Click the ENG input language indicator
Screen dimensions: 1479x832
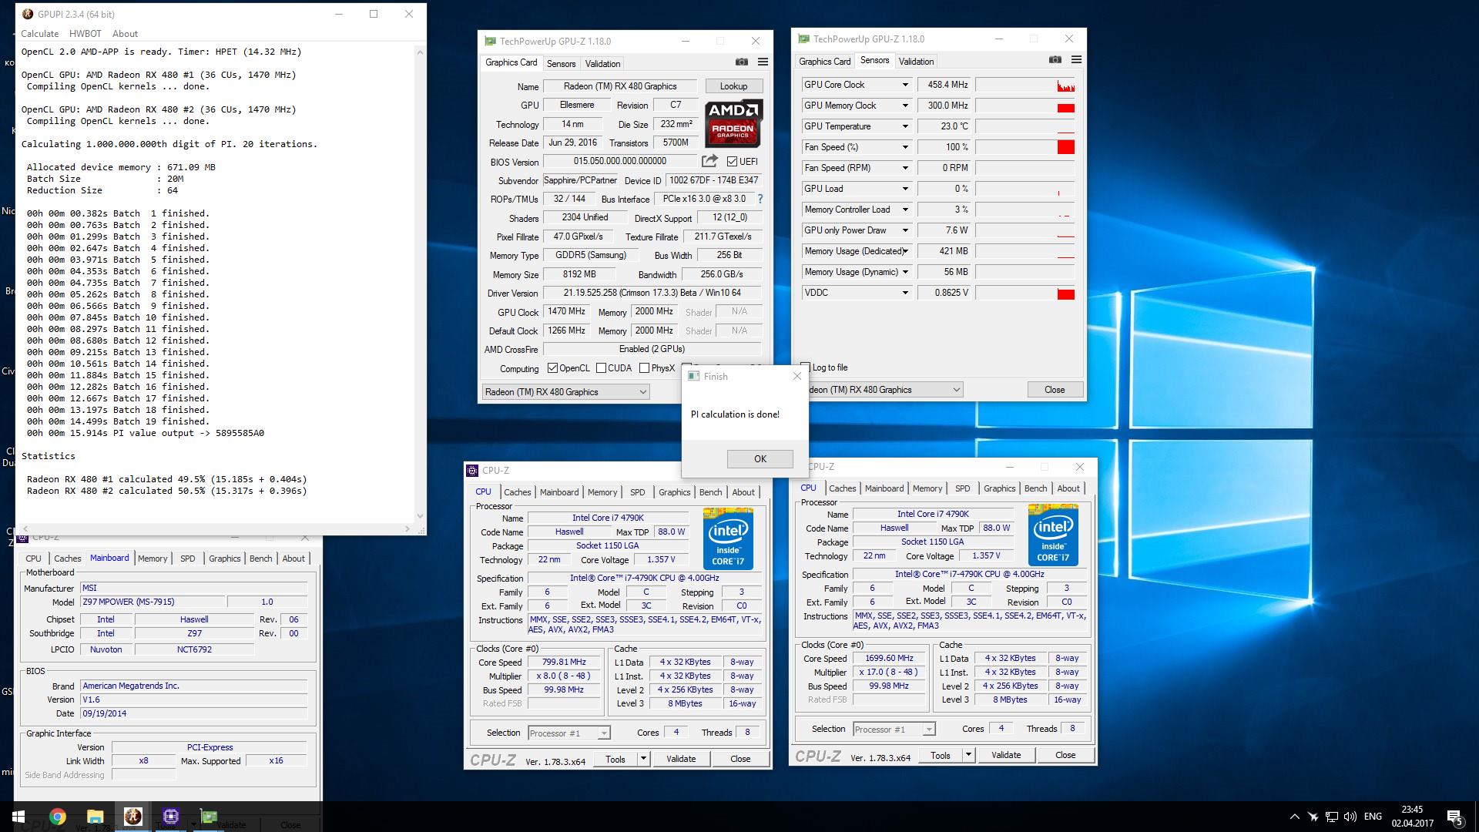pyautogui.click(x=1373, y=817)
